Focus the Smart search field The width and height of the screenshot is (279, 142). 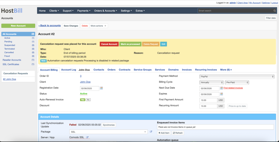[x=236, y=11]
